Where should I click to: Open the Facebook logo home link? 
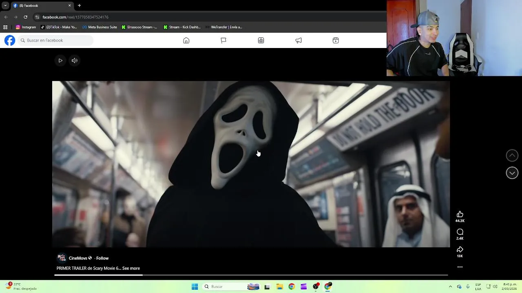(x=10, y=40)
